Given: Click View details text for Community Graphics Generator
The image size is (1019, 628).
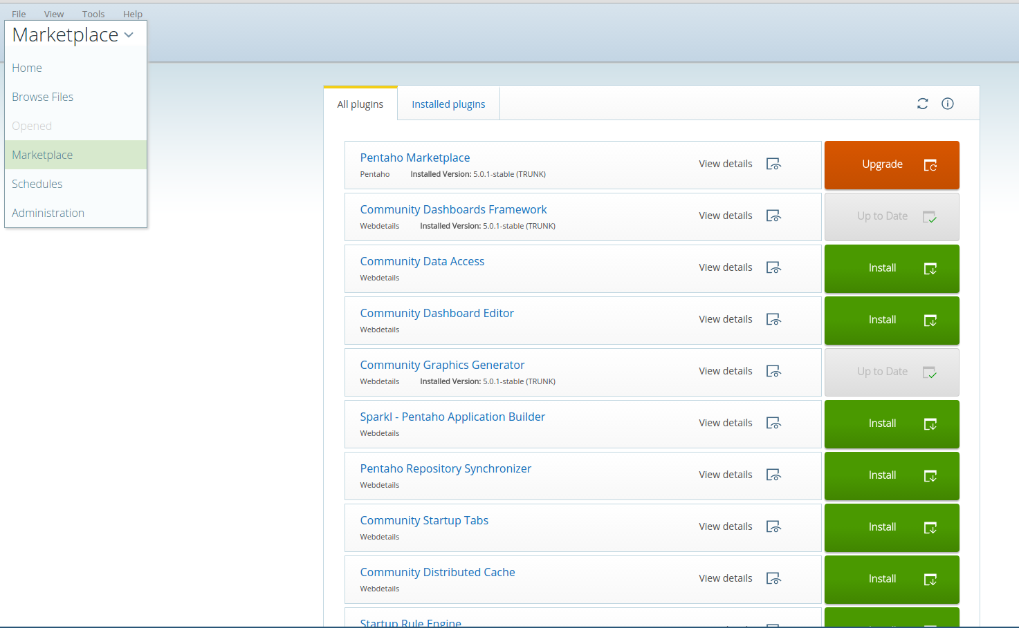Looking at the screenshot, I should 725,371.
